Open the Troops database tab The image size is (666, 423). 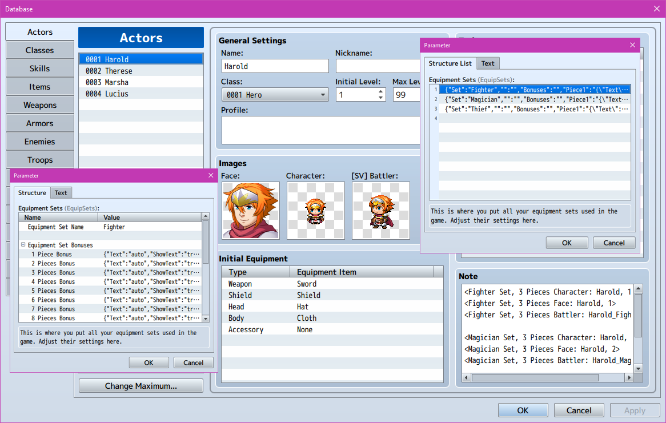40,160
